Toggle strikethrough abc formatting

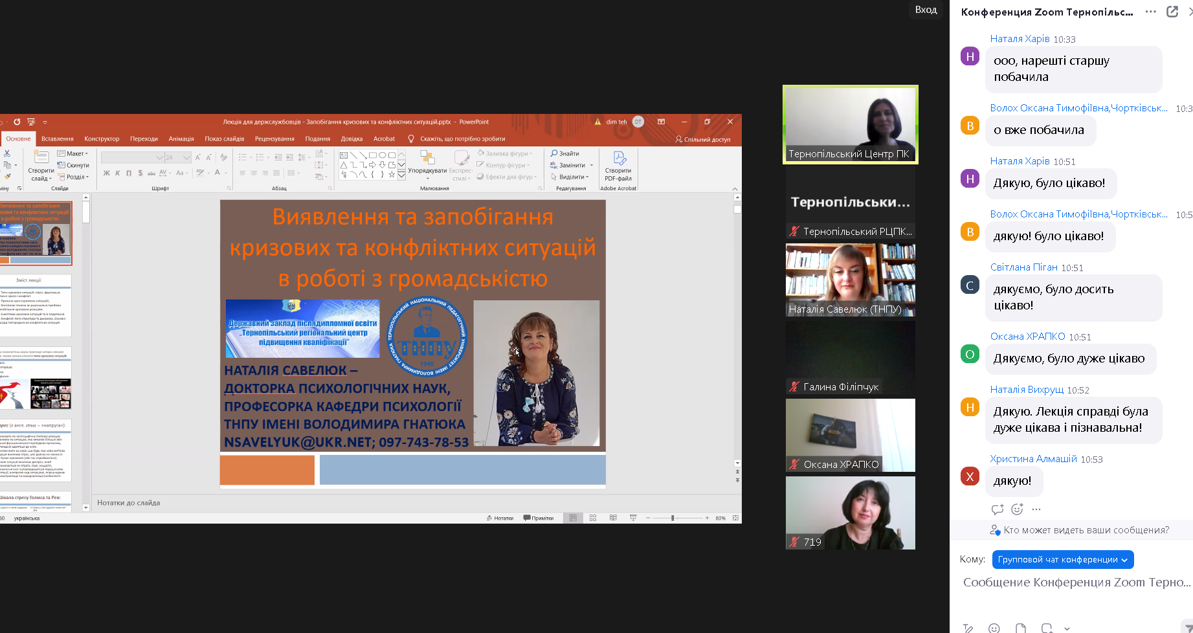click(151, 173)
